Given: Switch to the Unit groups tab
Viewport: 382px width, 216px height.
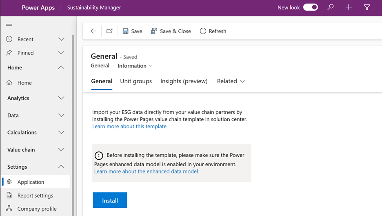Looking at the screenshot, I should coord(135,81).
